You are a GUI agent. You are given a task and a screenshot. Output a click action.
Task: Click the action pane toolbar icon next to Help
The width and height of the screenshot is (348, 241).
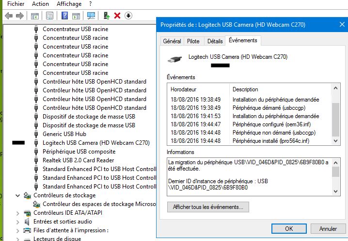click(x=76, y=16)
